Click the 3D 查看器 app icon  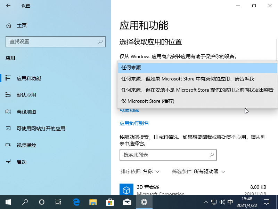126,189
